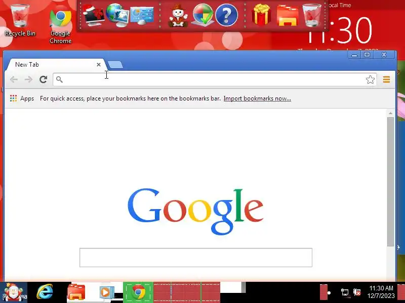Screen dimensions: 405x303
Task: Focus the Chrome address bar
Action: point(214,79)
